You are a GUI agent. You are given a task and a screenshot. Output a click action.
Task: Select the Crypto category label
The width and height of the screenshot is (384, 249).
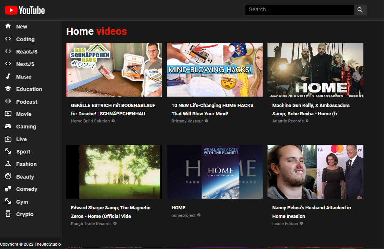click(25, 214)
